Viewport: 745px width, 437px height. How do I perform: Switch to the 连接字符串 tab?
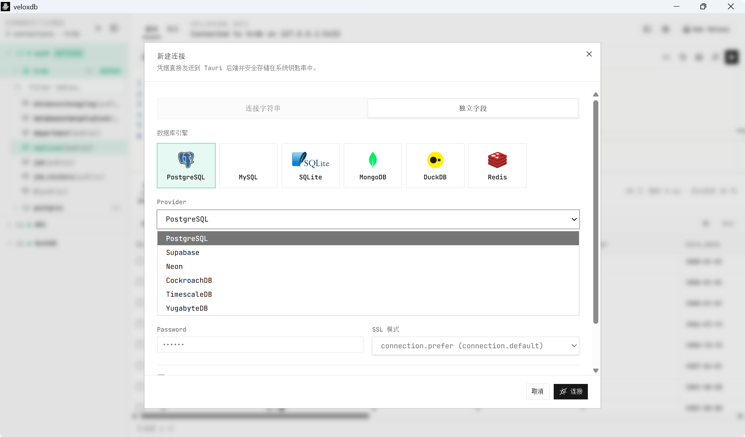pos(263,108)
